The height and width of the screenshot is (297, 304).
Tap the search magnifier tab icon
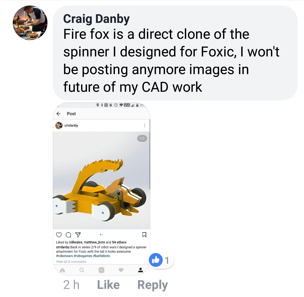(x=82, y=270)
